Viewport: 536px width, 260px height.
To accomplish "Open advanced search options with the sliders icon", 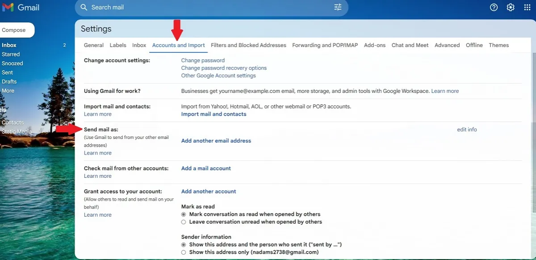I will pyautogui.click(x=338, y=7).
